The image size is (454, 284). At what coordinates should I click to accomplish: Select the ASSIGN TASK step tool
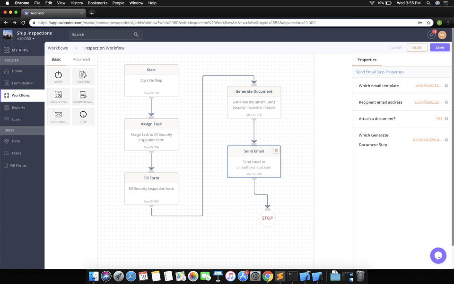click(58, 96)
